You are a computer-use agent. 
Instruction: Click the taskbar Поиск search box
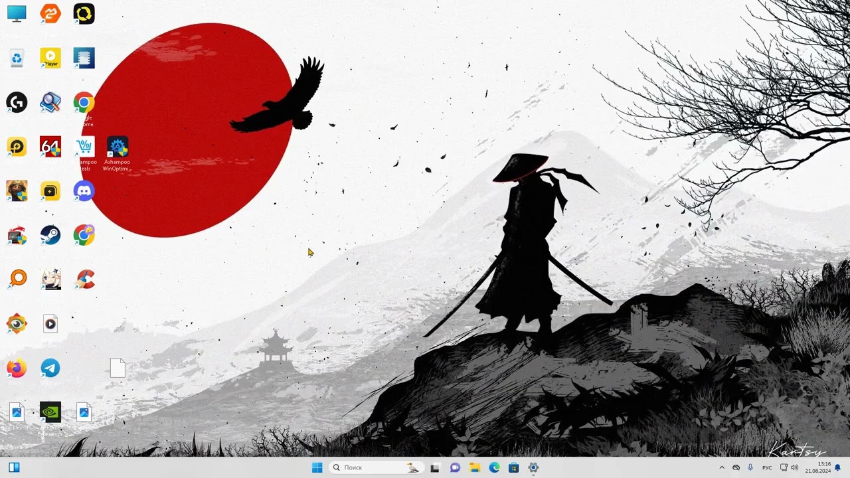tap(377, 467)
